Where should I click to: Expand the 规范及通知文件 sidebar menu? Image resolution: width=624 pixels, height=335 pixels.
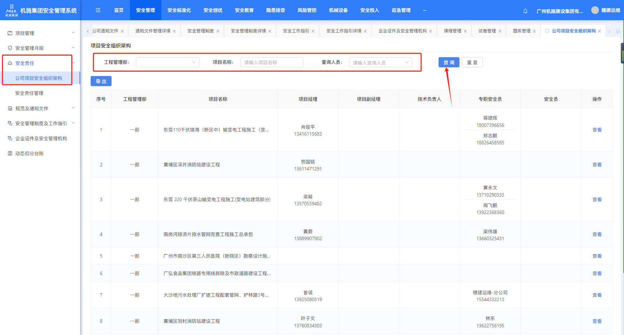coord(40,108)
